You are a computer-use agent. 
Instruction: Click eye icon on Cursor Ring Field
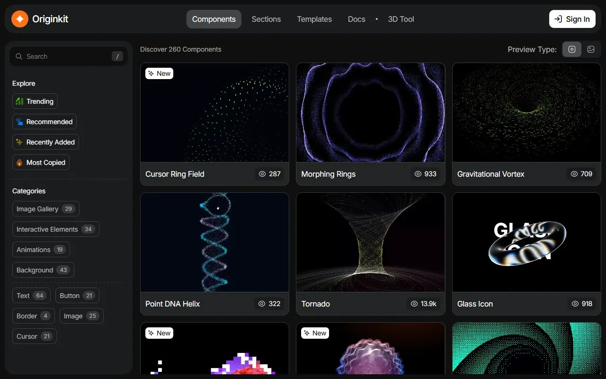[x=262, y=174]
